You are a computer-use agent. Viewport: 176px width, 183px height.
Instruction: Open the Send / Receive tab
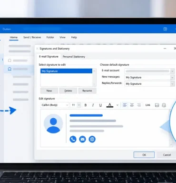32,37
